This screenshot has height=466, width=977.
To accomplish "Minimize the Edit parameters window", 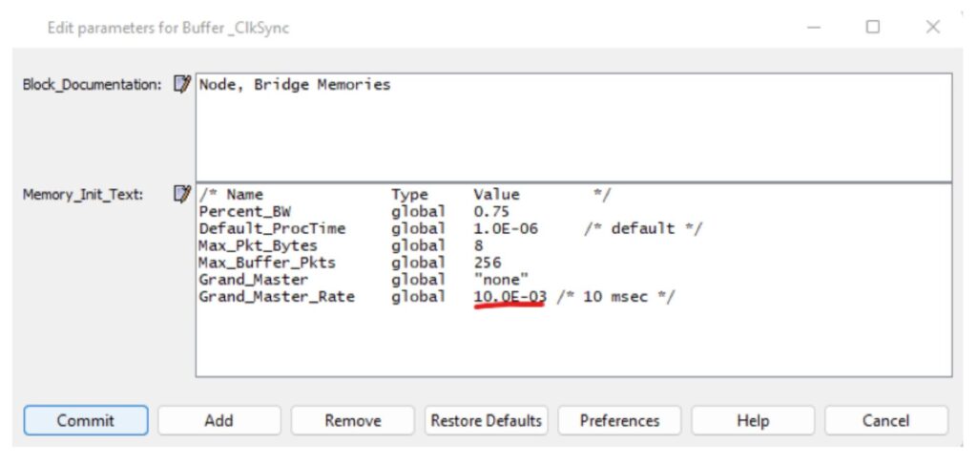I will (814, 28).
